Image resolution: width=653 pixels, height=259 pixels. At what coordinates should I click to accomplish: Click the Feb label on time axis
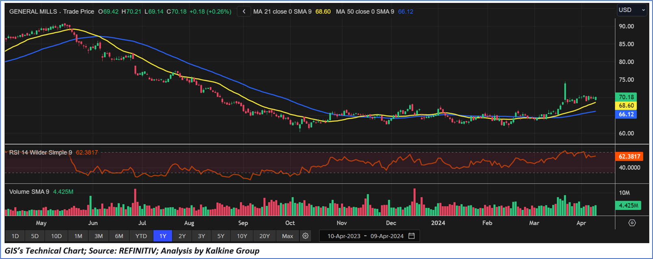coord(487,223)
